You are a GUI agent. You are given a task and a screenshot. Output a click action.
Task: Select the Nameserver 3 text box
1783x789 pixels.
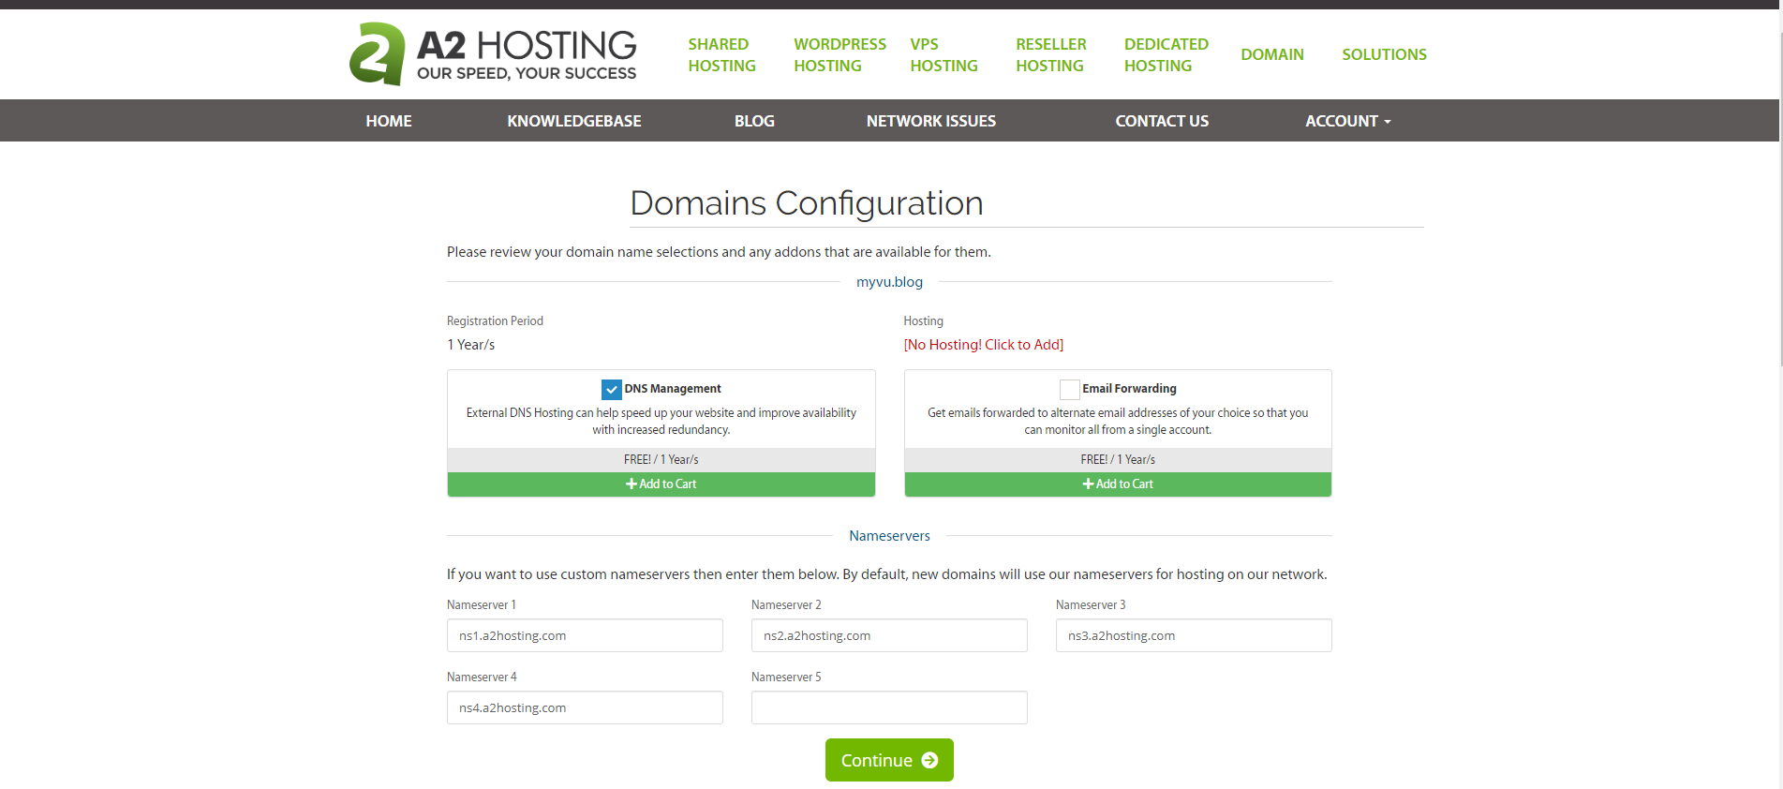[1193, 635]
